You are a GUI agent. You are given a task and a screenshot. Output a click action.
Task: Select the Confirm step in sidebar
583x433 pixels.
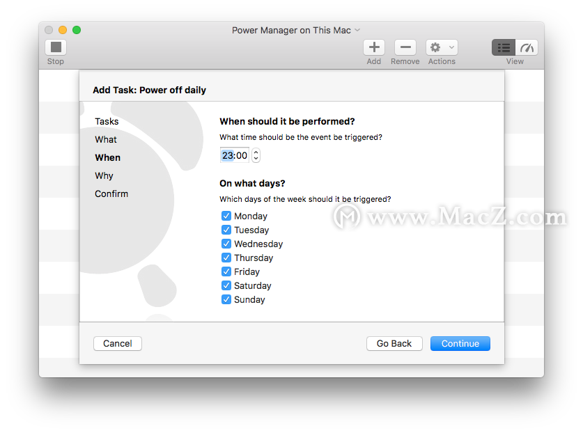(x=111, y=194)
